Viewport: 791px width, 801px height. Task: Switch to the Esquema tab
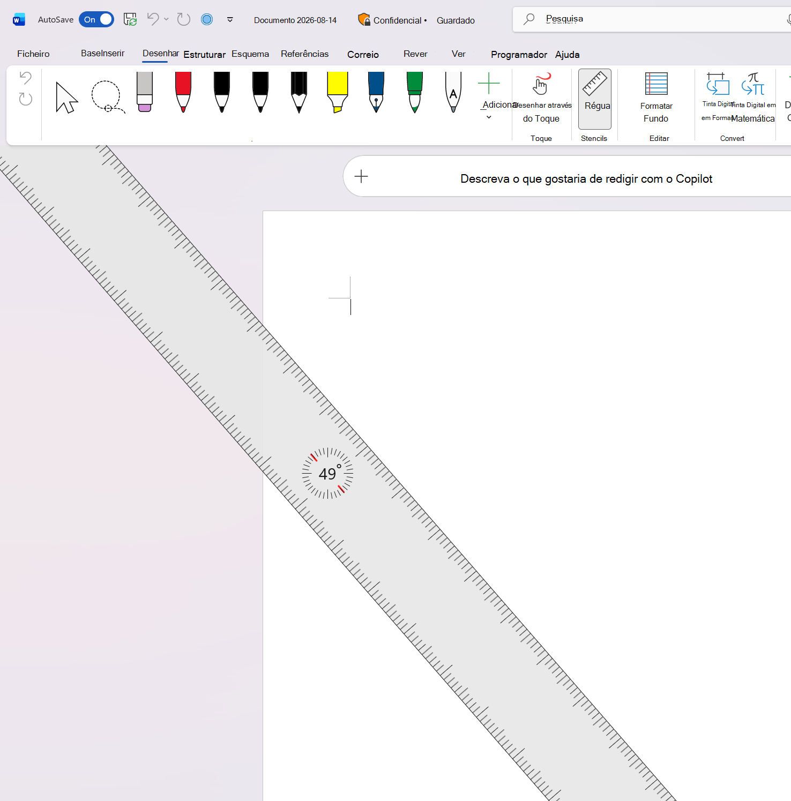pos(250,54)
